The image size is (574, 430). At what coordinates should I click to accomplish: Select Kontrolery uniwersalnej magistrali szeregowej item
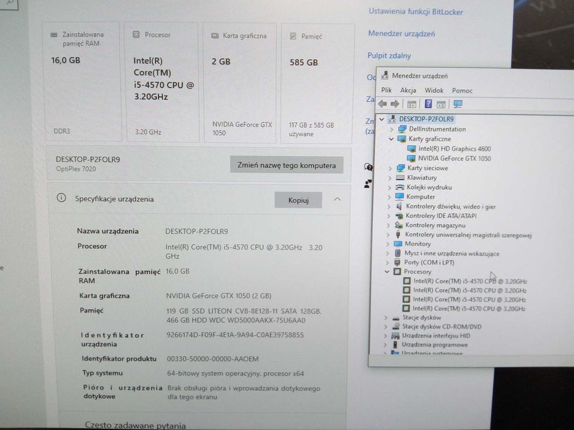[x=468, y=235]
